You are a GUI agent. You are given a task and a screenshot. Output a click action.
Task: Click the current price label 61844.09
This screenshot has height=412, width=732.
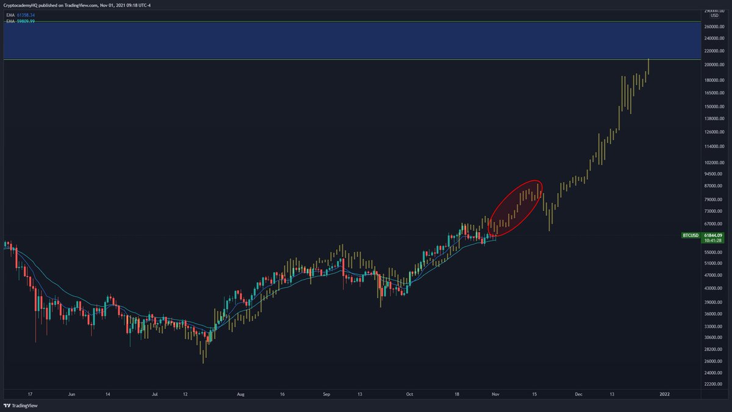712,235
